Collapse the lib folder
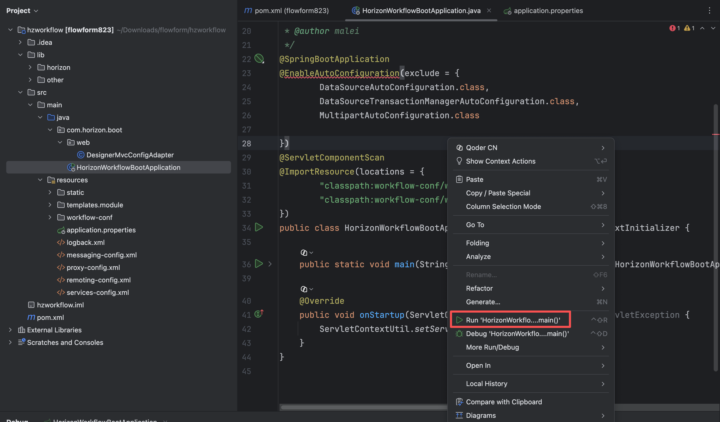 point(20,54)
